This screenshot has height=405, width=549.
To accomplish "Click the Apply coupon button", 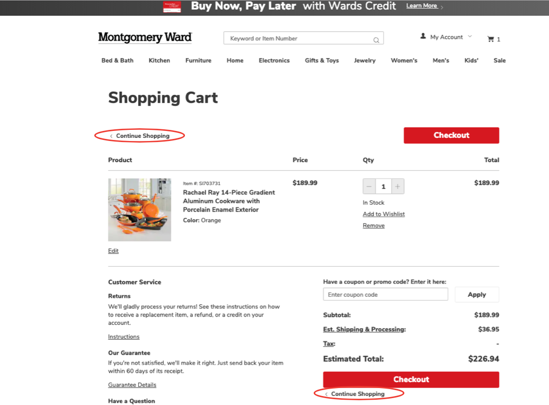I will point(476,295).
